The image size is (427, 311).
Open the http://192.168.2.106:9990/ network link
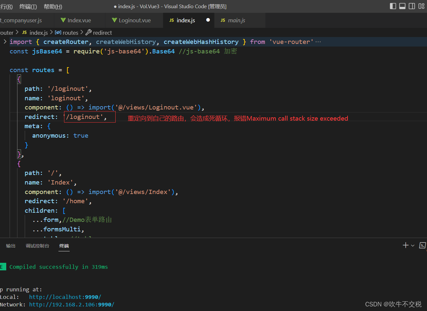tap(72, 304)
